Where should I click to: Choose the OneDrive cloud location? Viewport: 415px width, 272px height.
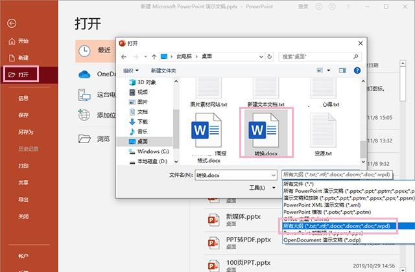click(x=84, y=74)
